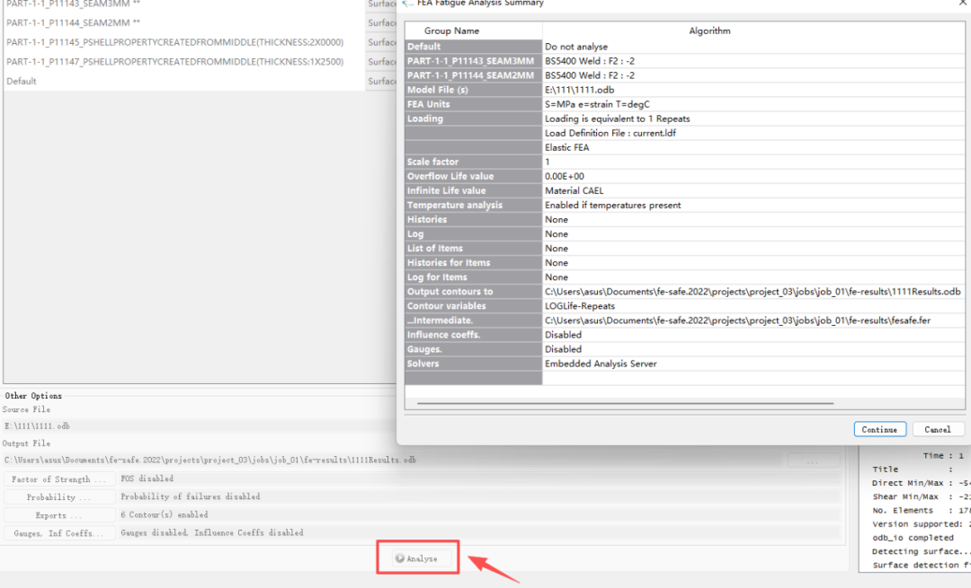Click the summary table horizontal scrollbar
Image resolution: width=971 pixels, height=588 pixels.
pyautogui.click(x=626, y=403)
